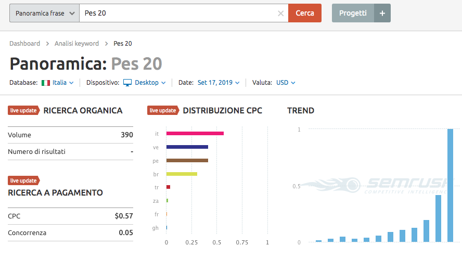Click the RICERCA ORGANICA heading
This screenshot has width=462, height=259.
pos(83,110)
